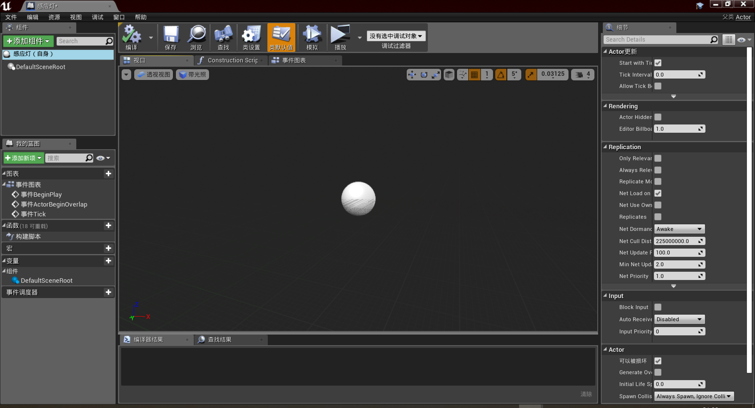Screen dimensions: 755x408
Task: Open the 查找 find tool
Action: point(223,38)
